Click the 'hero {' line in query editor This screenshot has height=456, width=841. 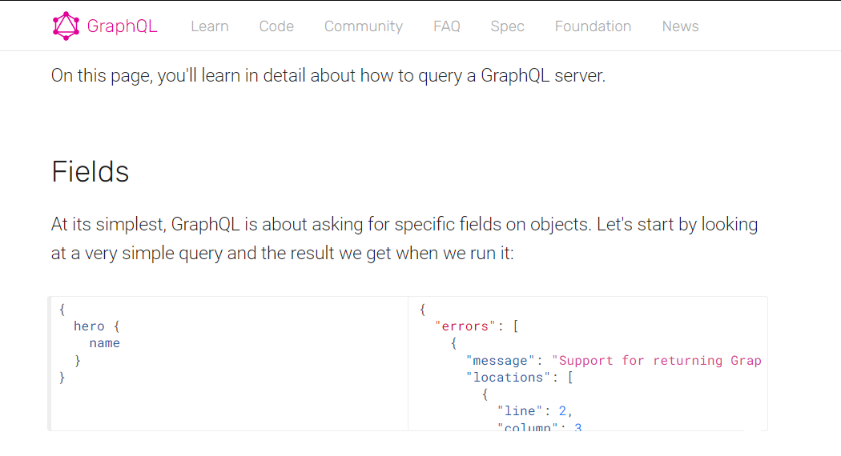pyautogui.click(x=97, y=326)
